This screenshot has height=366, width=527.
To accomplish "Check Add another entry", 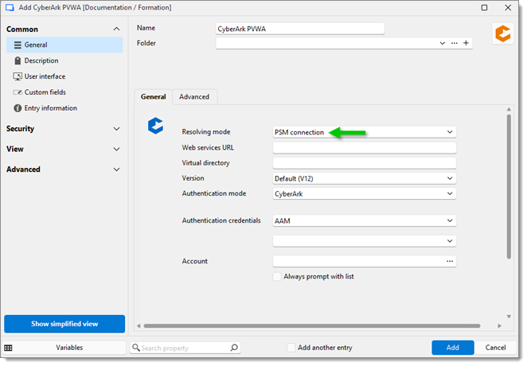I will (x=291, y=348).
